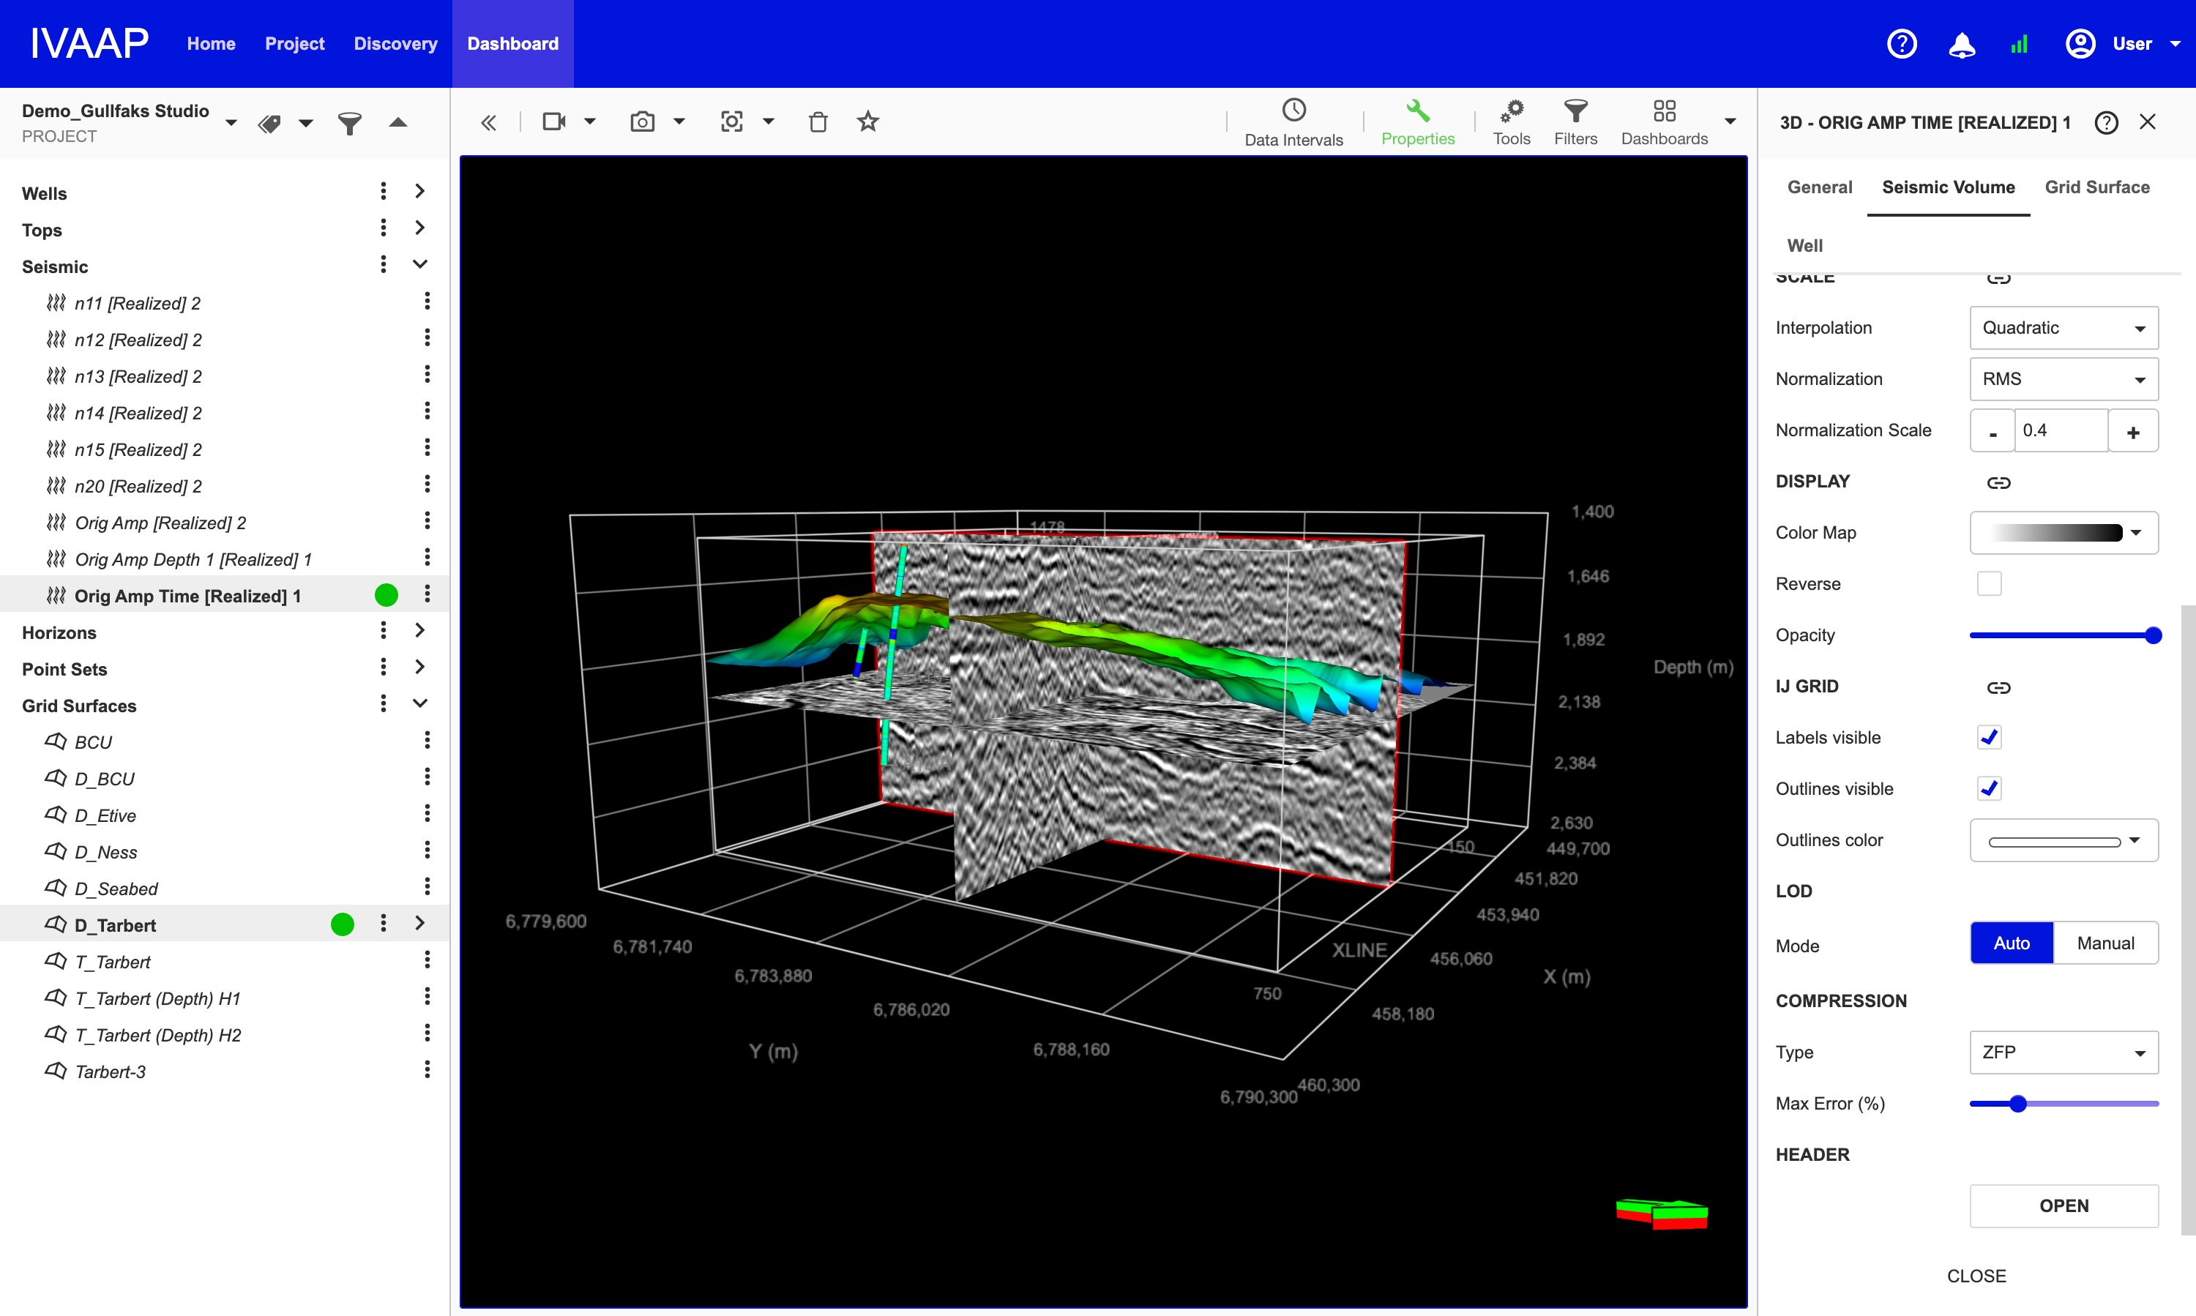This screenshot has width=2196, height=1316.
Task: Adjust the Max Error (%) slider
Action: 2017,1104
